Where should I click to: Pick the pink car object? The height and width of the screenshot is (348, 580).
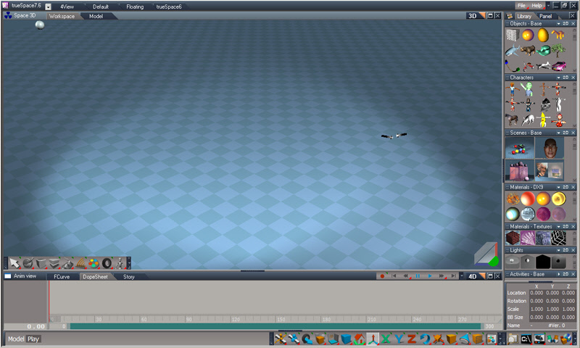pos(558,65)
